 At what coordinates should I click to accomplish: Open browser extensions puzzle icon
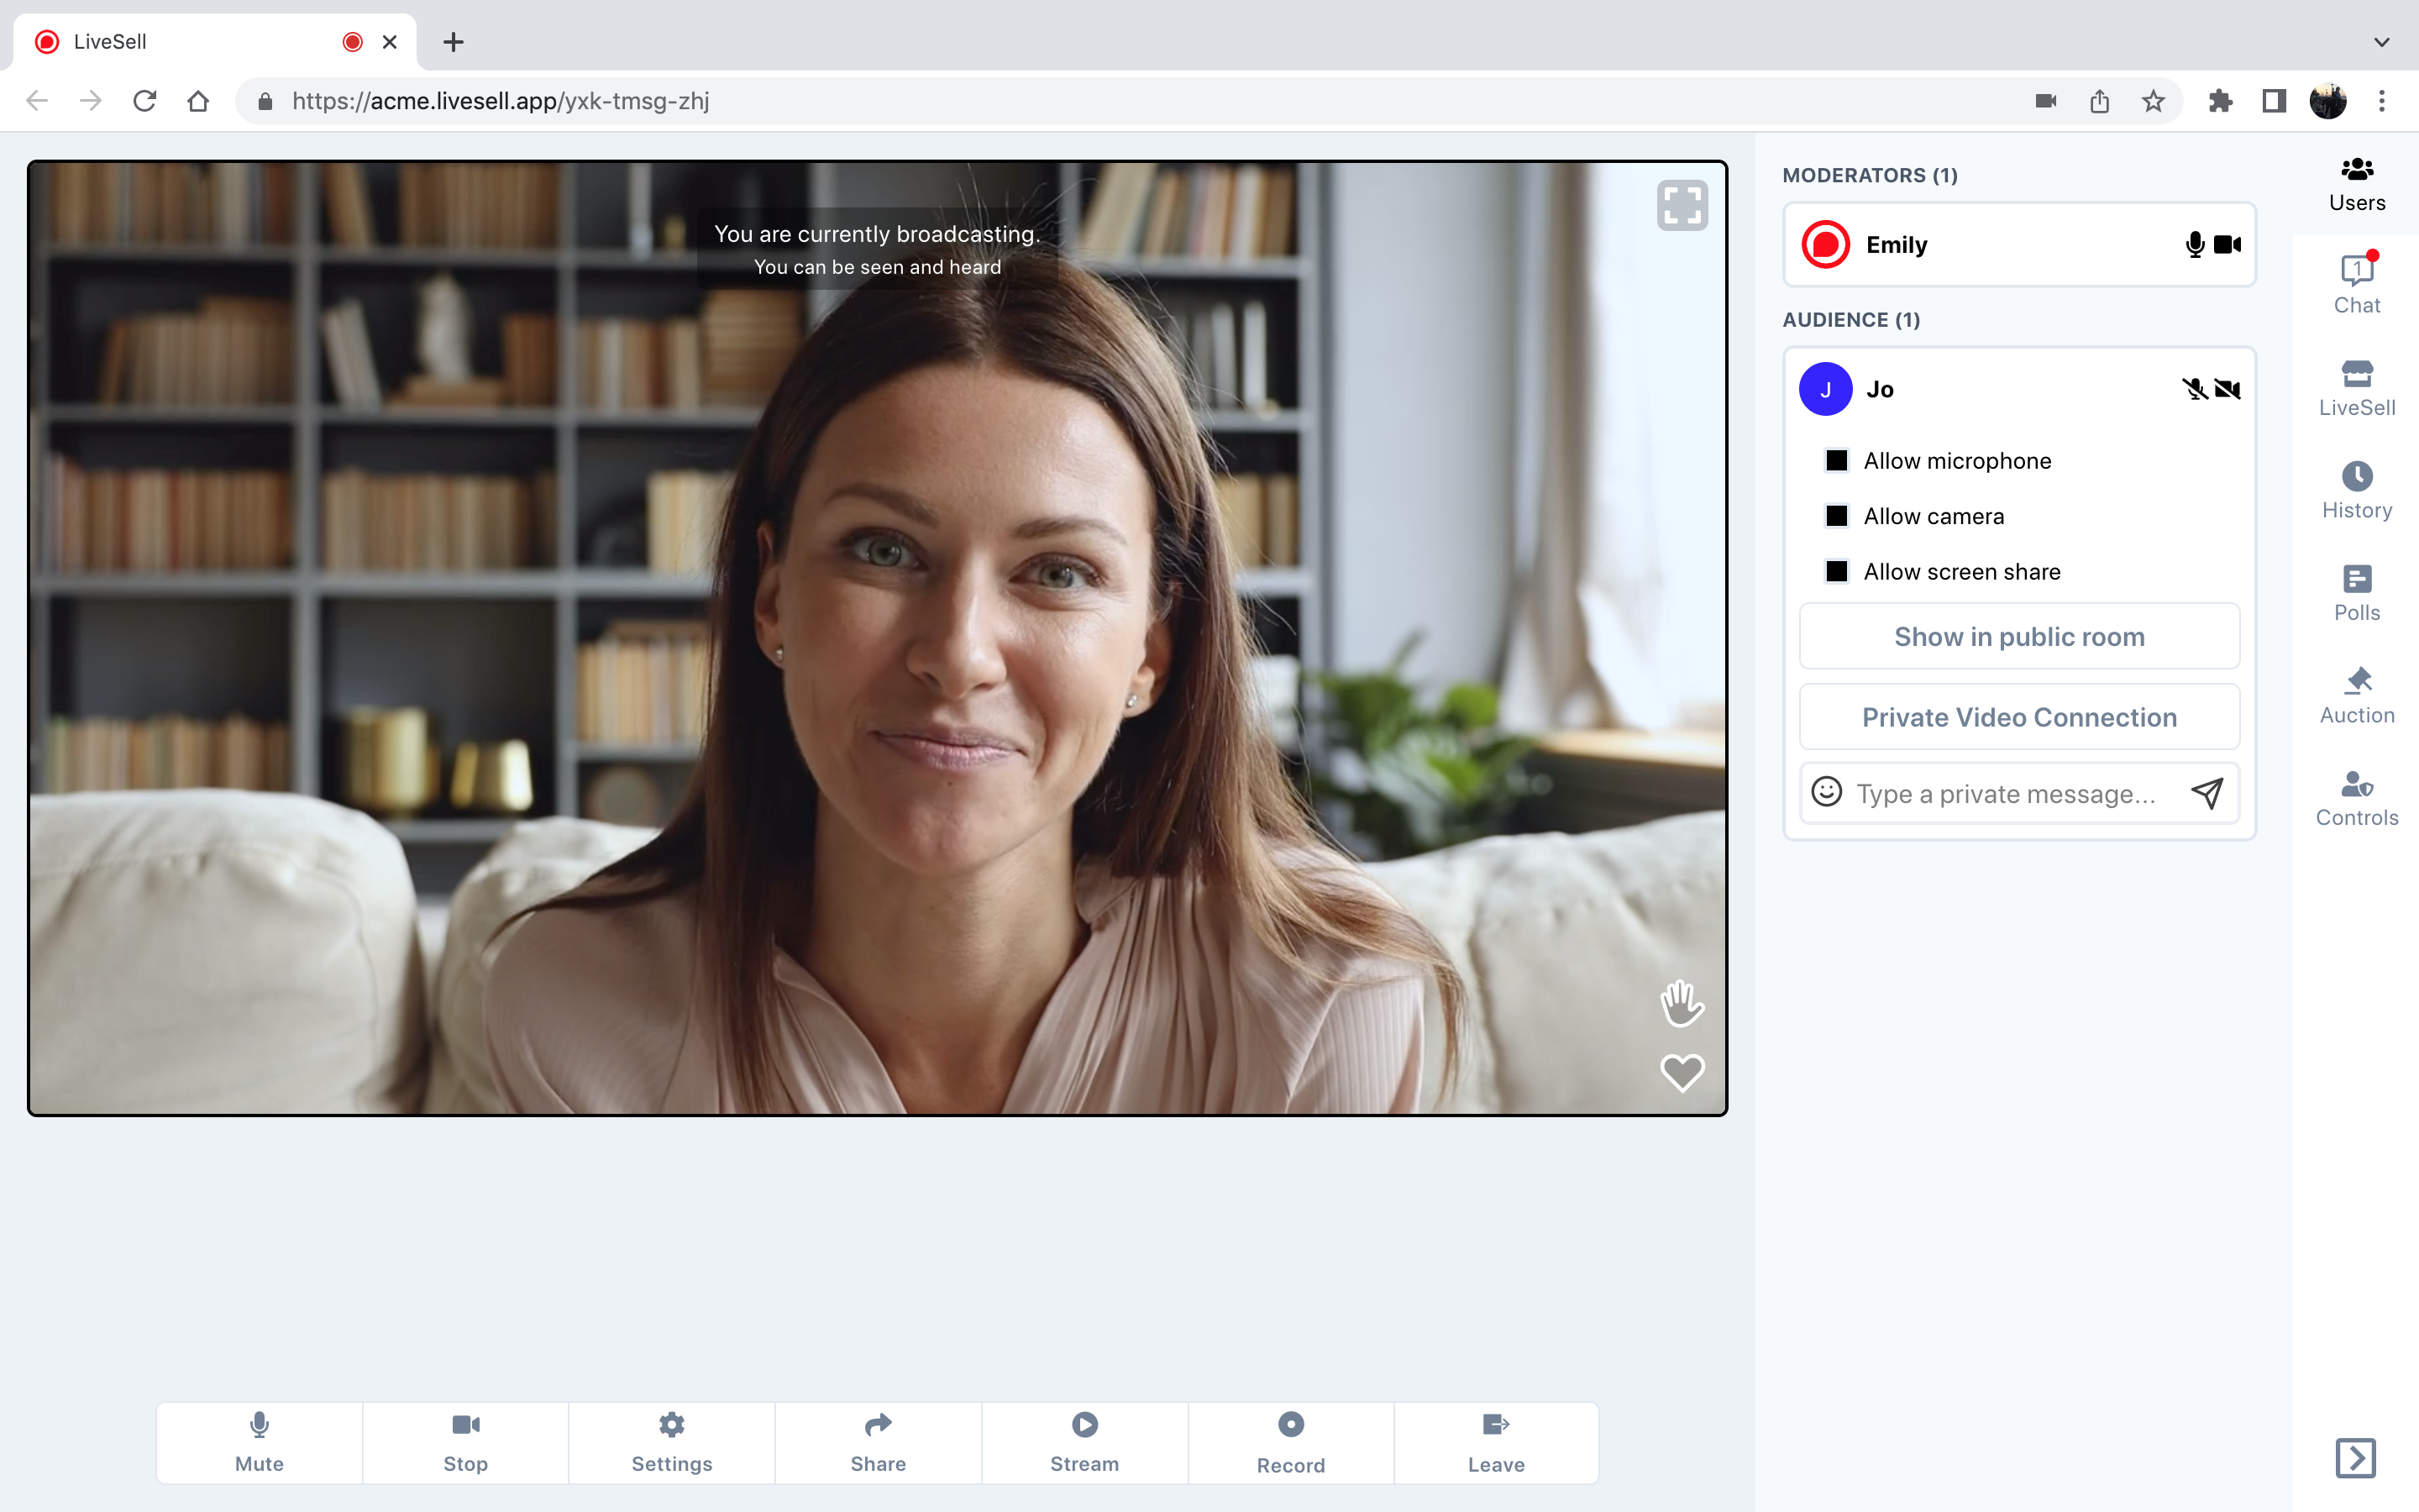pyautogui.click(x=2220, y=101)
